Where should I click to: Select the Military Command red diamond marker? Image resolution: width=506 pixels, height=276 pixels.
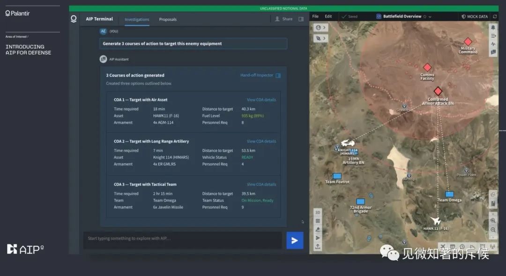coord(468,42)
